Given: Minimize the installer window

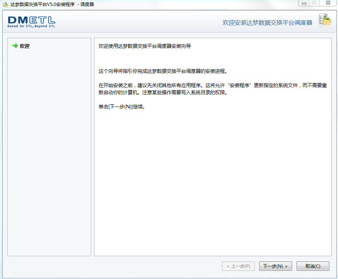Looking at the screenshot, I should tap(304, 3).
